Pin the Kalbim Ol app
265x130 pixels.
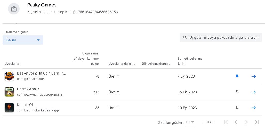pos(237,108)
